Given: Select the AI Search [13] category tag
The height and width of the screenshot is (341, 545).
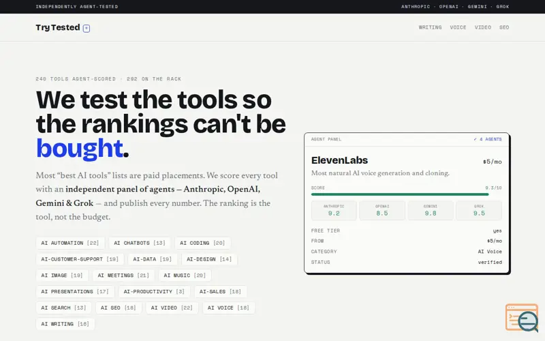Looking at the screenshot, I should point(63,308).
